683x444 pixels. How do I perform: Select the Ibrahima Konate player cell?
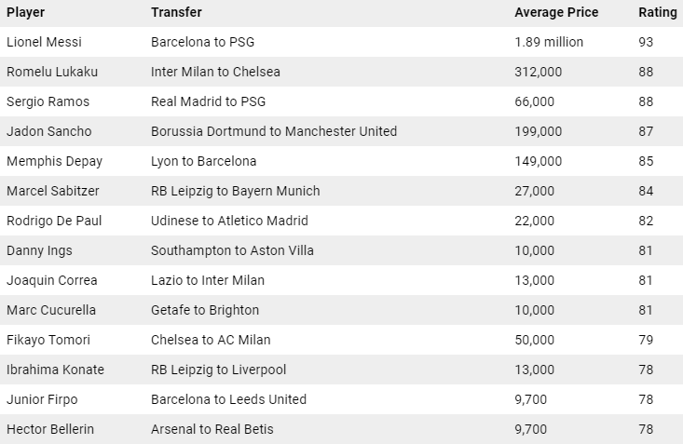click(x=55, y=370)
